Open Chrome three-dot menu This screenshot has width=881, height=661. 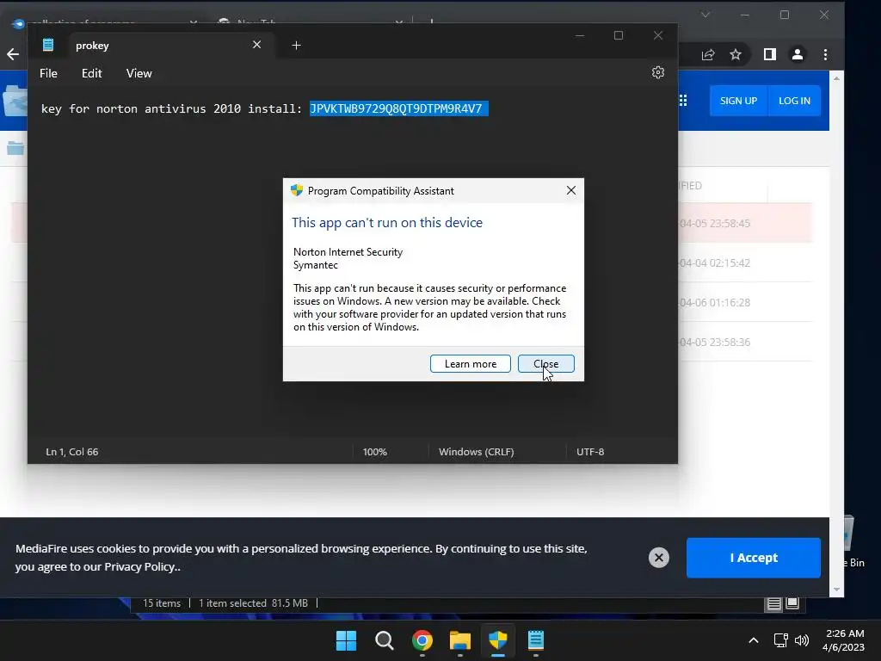825,54
